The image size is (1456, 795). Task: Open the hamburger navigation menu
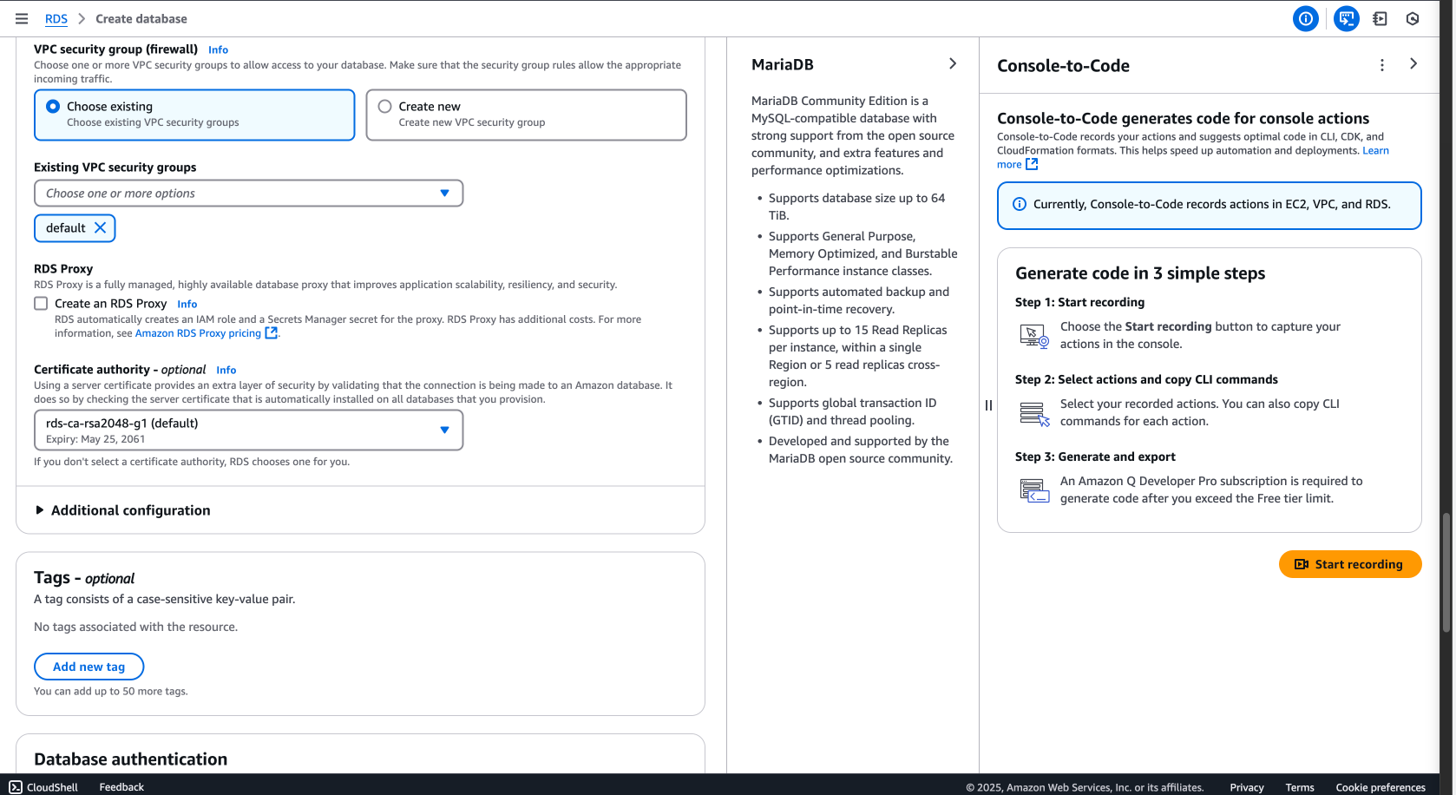tap(22, 19)
